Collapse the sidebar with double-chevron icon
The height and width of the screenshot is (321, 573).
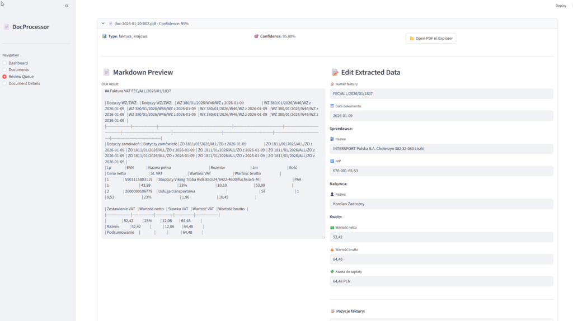click(67, 6)
